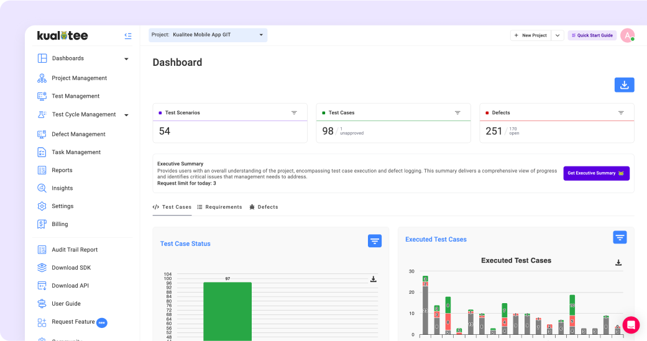Open the Test Management icon

[42, 96]
